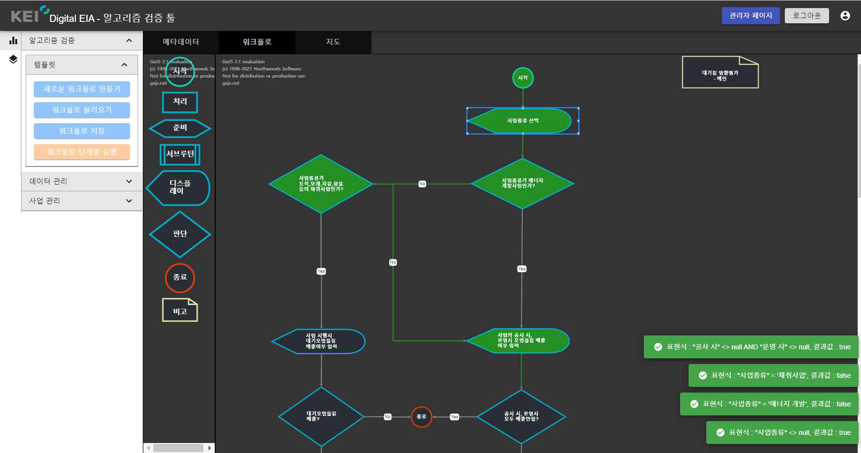Image resolution: width=861 pixels, height=453 pixels.
Task: Click the user account icon
Action: click(x=845, y=16)
